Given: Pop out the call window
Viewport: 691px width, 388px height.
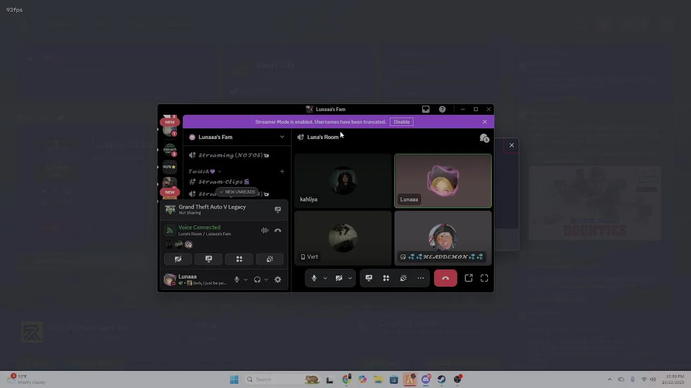Looking at the screenshot, I should 469,278.
